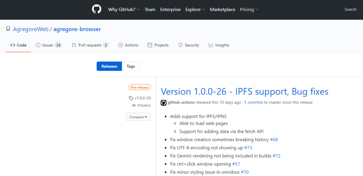Image resolution: width=363 pixels, height=176 pixels.
Task: Click the github-actions avatar icon
Action: pos(163,103)
